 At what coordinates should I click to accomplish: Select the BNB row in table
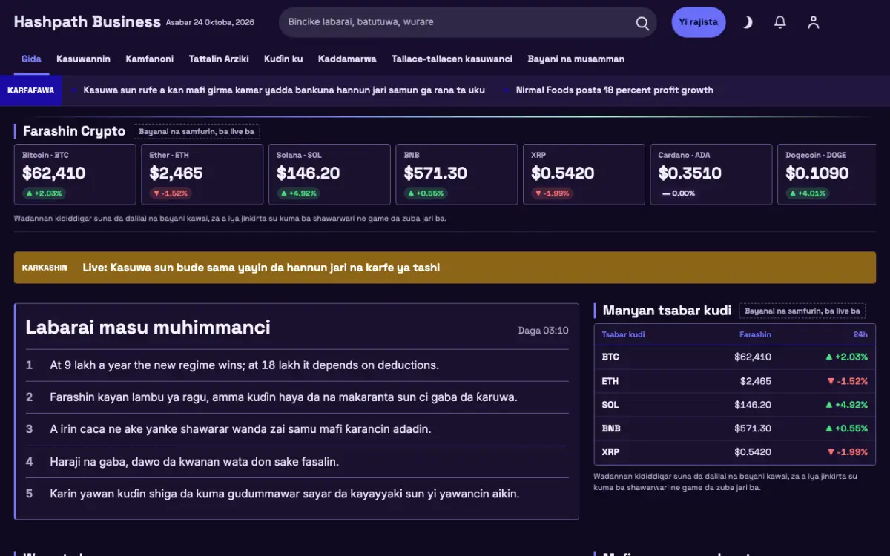[735, 428]
